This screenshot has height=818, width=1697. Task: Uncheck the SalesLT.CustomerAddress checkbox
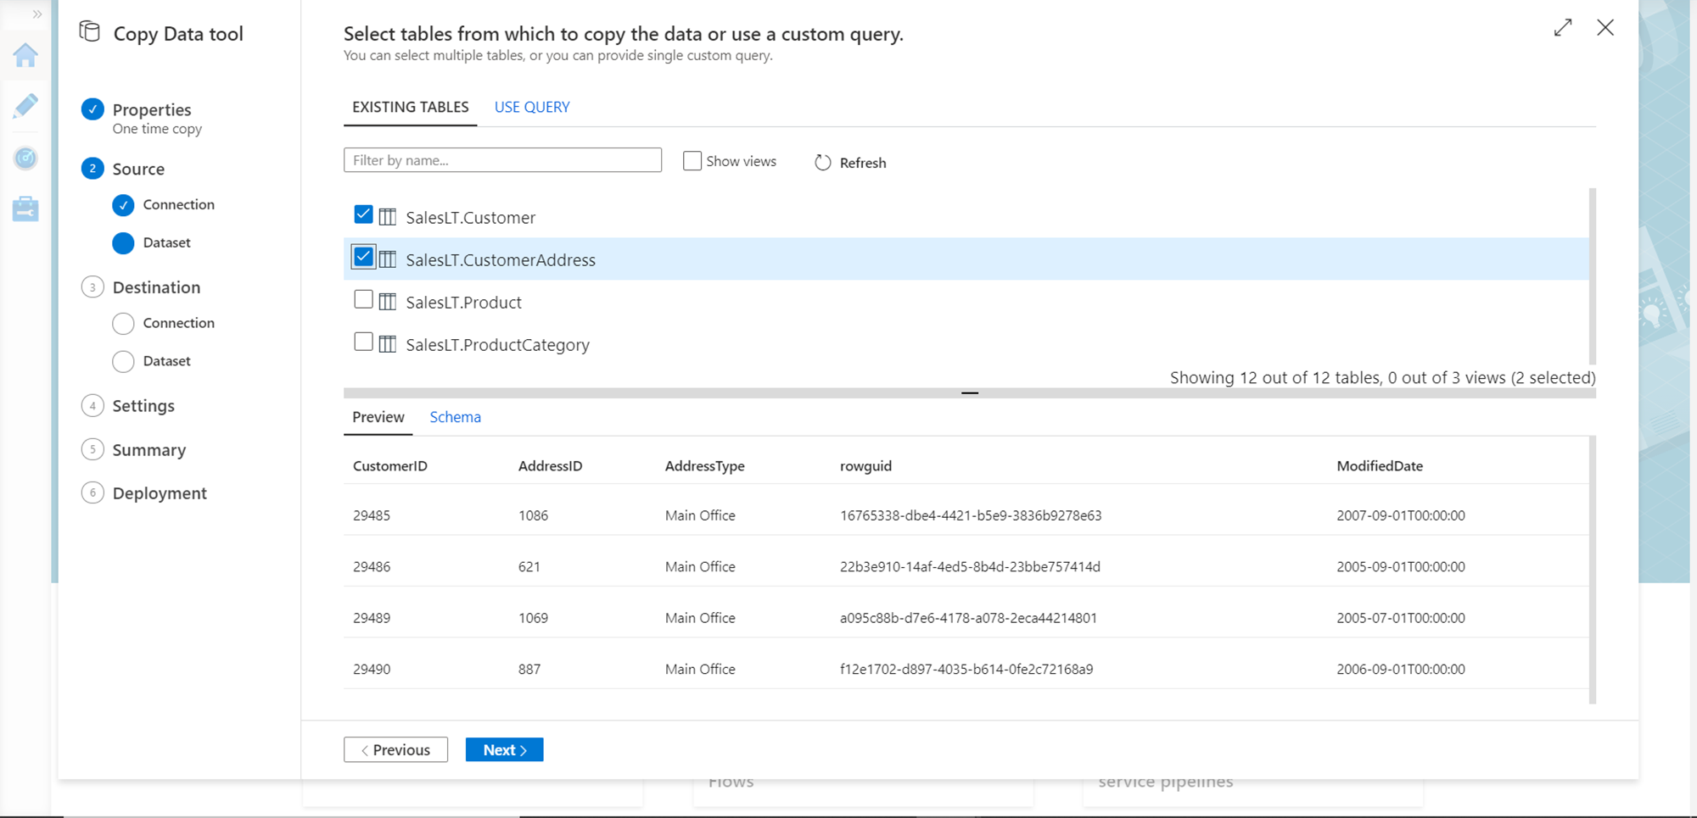tap(363, 257)
